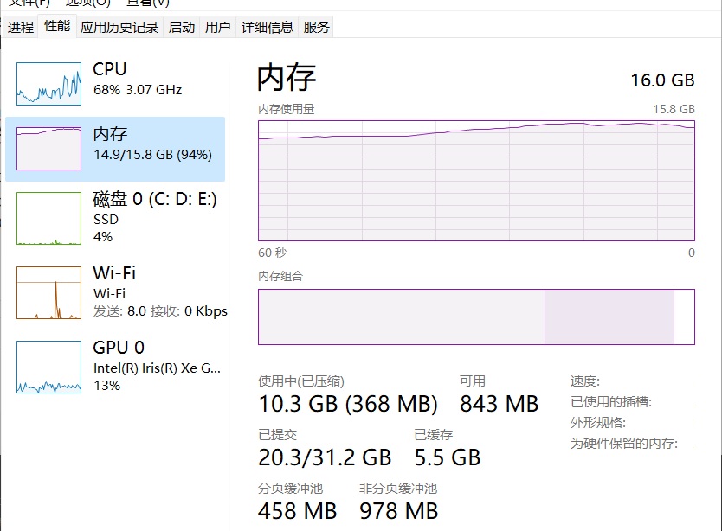Select the 磁盘 0 (C: D: E:) entry

(x=154, y=200)
